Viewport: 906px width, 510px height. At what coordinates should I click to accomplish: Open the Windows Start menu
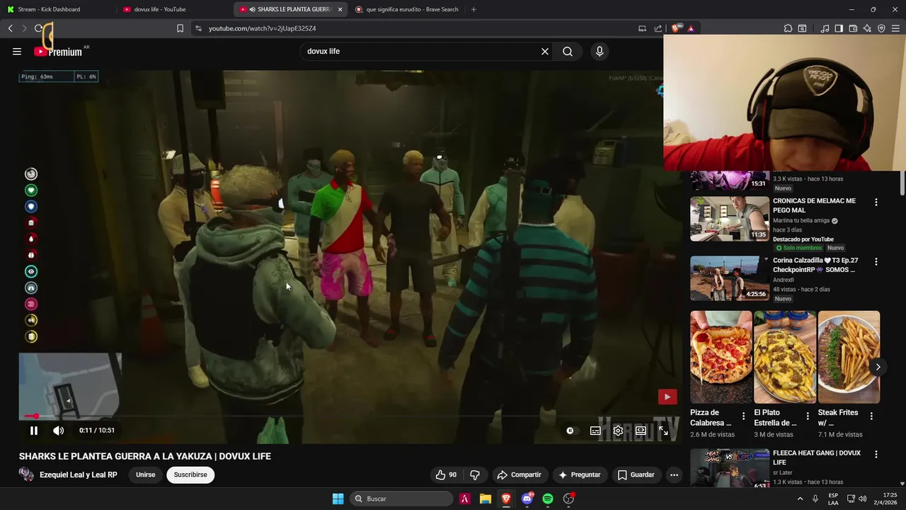[x=338, y=499]
